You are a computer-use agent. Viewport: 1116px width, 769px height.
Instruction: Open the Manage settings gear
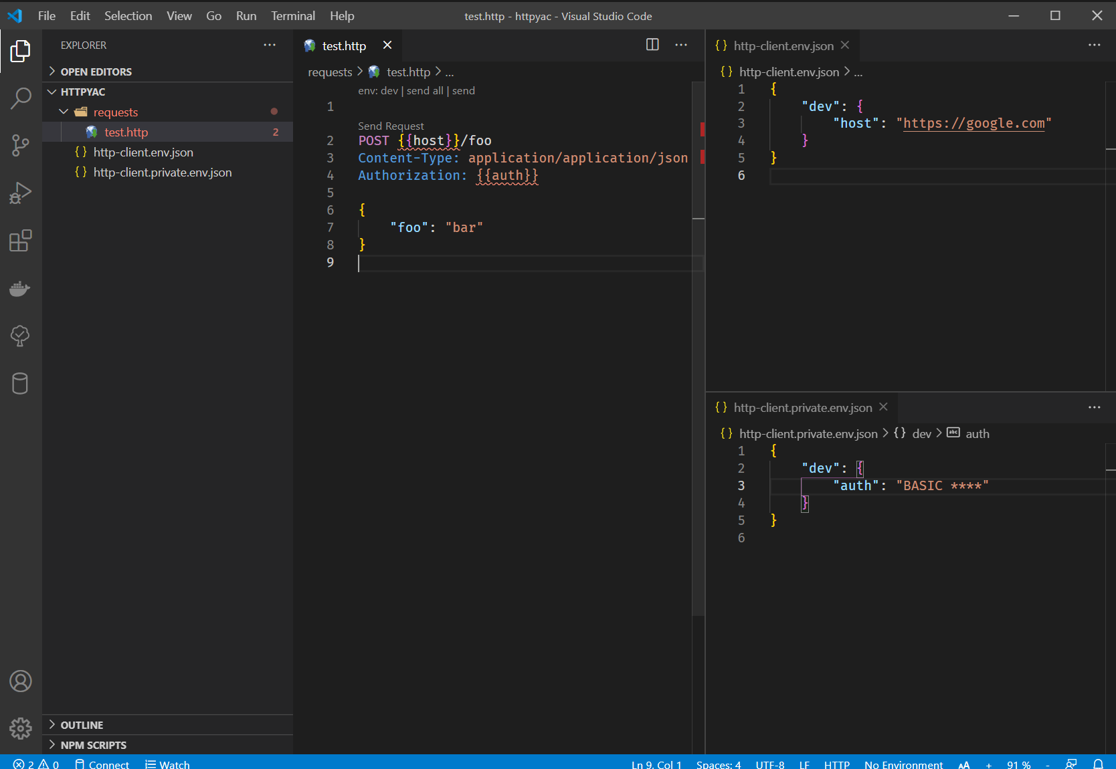[21, 728]
